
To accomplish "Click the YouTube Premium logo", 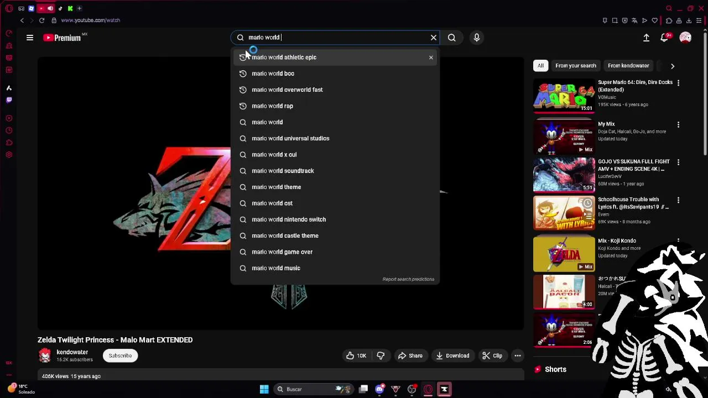I will (x=63, y=38).
